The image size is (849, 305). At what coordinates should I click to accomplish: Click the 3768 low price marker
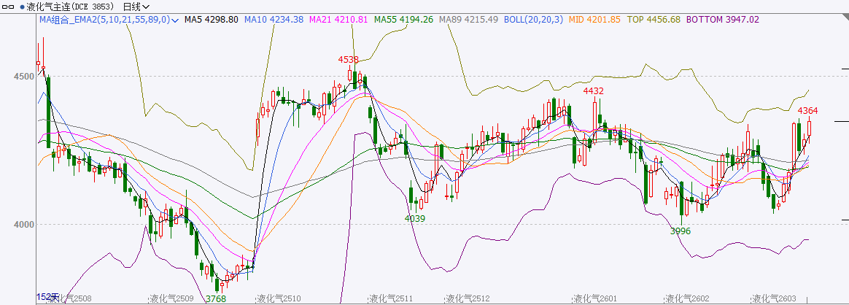click(215, 298)
